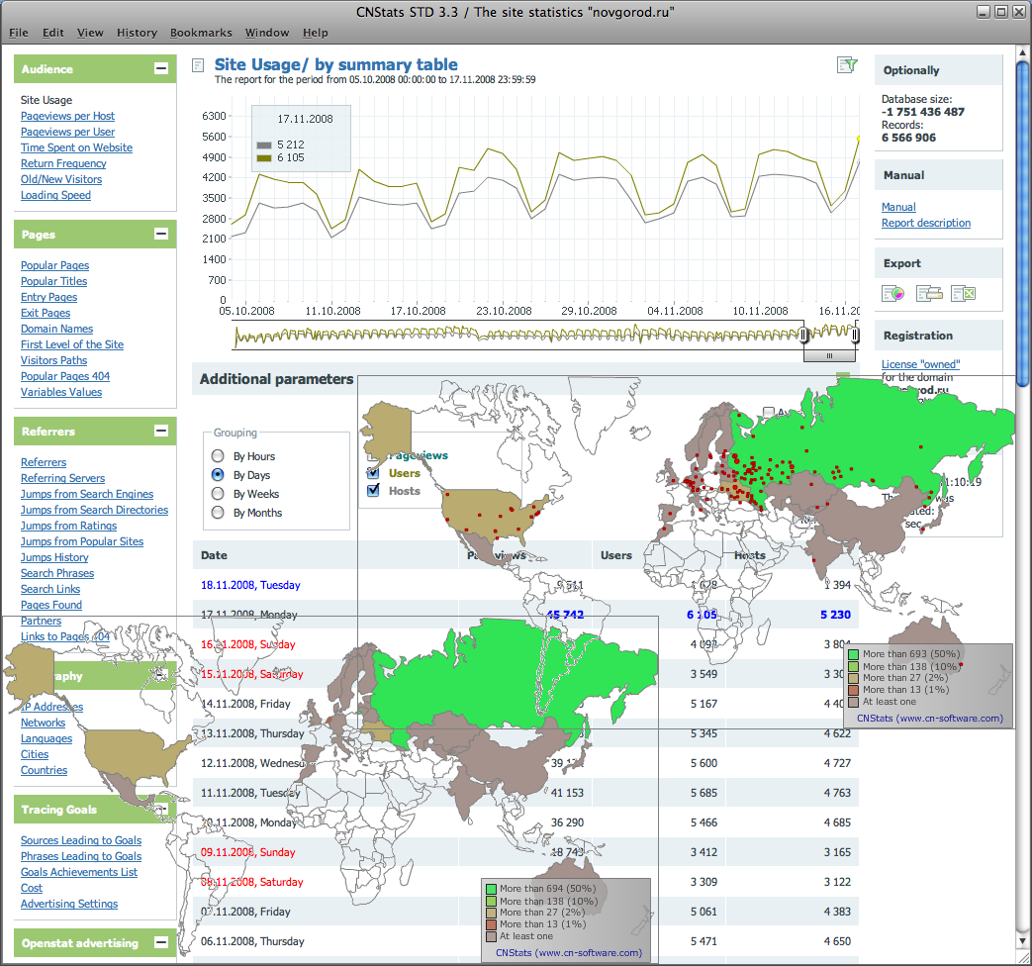
Task: Open the Bookmarks menu
Action: point(201,33)
